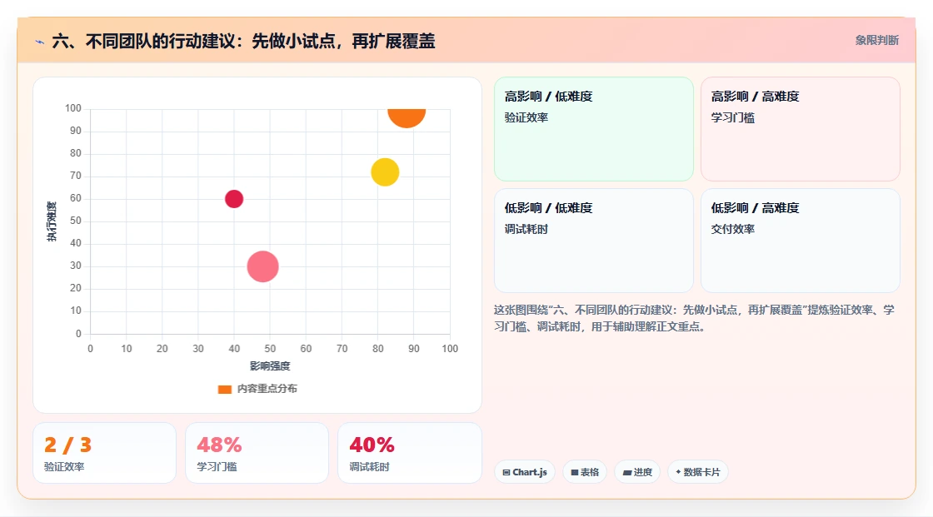Click the orange legend swatch for 内容重点分布
The height and width of the screenshot is (517, 933).
coord(224,389)
